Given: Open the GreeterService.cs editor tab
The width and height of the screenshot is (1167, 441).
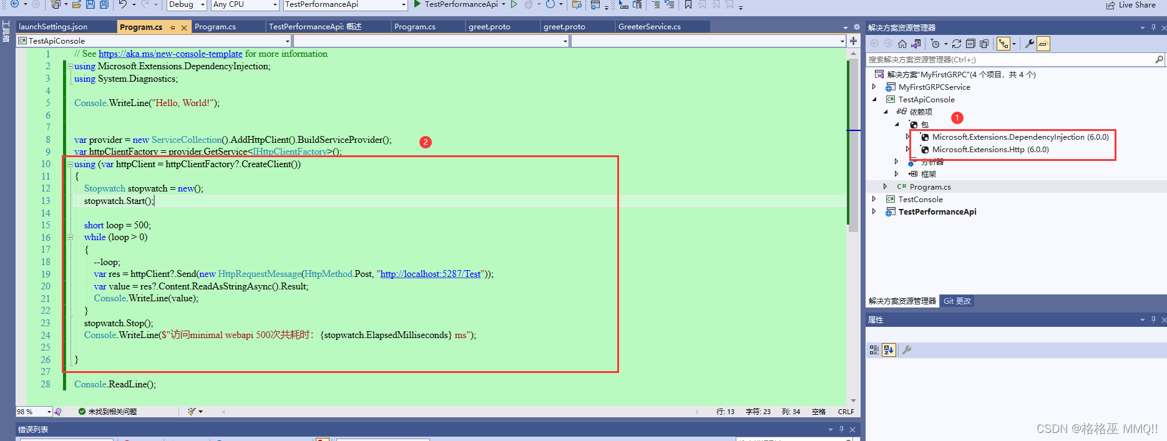Looking at the screenshot, I should 649,27.
